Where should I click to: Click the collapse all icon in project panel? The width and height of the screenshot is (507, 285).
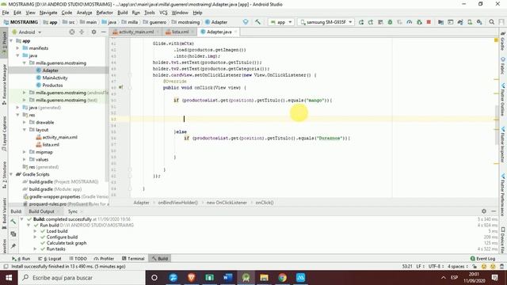pyautogui.click(x=82, y=32)
